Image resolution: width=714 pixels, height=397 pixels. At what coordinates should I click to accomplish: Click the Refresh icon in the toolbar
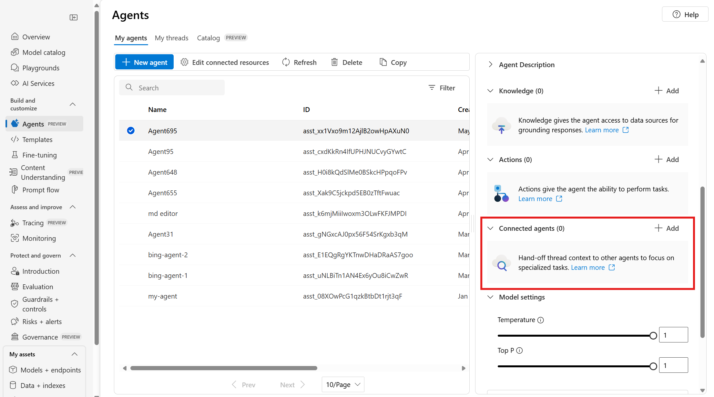point(286,62)
